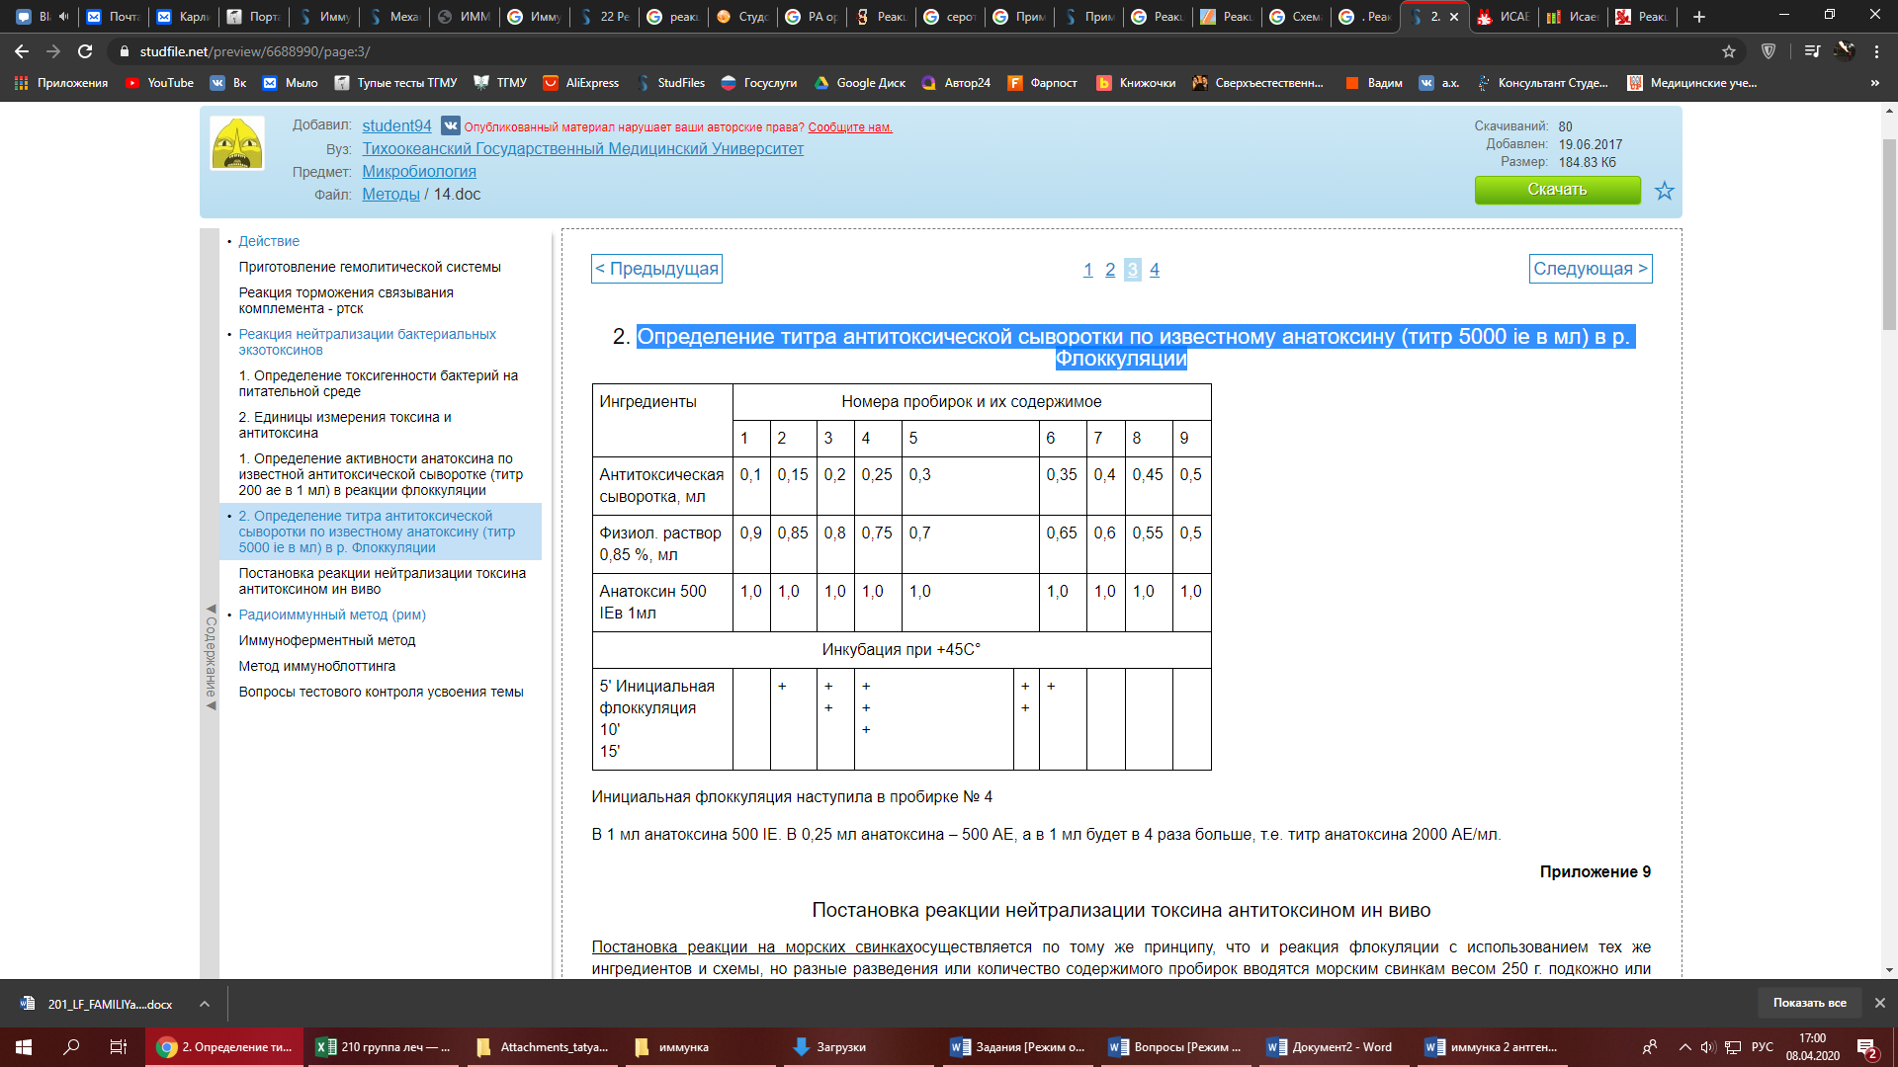Close the active studfile tab
This screenshot has height=1067, width=1898.
1454,17
